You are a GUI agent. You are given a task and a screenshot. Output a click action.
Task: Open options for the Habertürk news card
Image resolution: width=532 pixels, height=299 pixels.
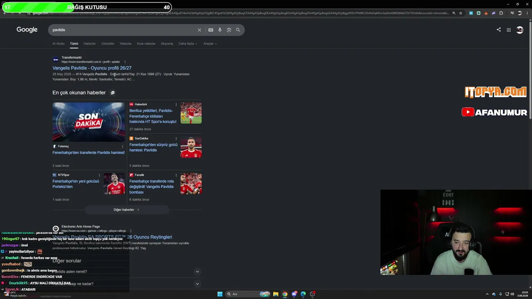tap(176, 104)
